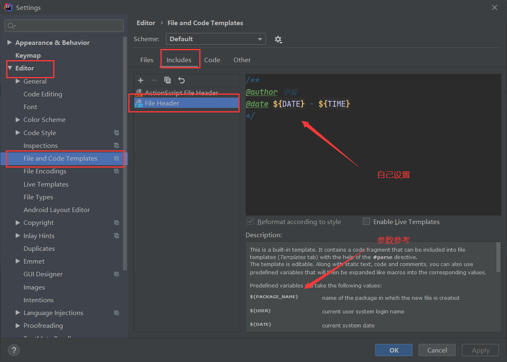Collapse the Editor section
The image size is (507, 362).
tap(10, 68)
